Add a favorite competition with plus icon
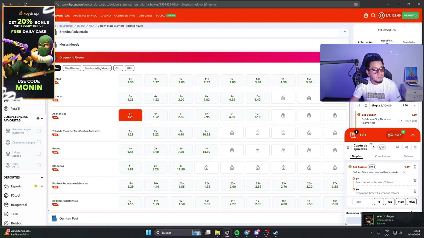 click(38, 118)
